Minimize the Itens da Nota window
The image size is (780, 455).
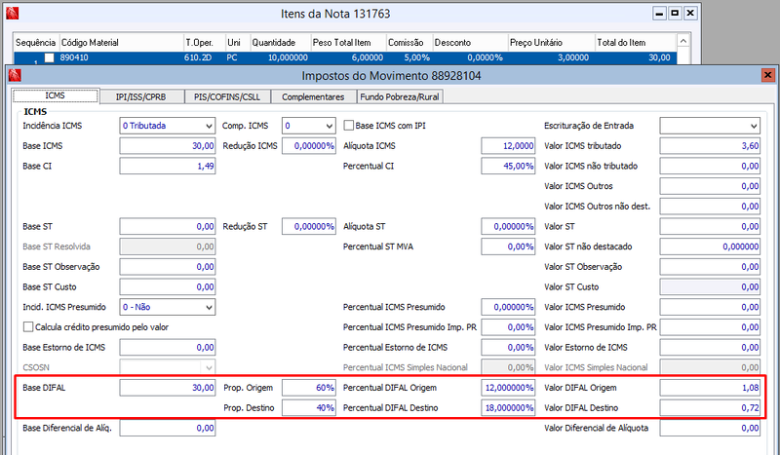(659, 14)
